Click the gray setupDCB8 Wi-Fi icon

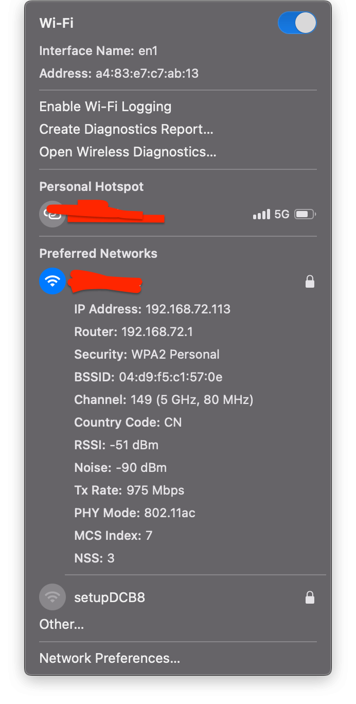52,597
